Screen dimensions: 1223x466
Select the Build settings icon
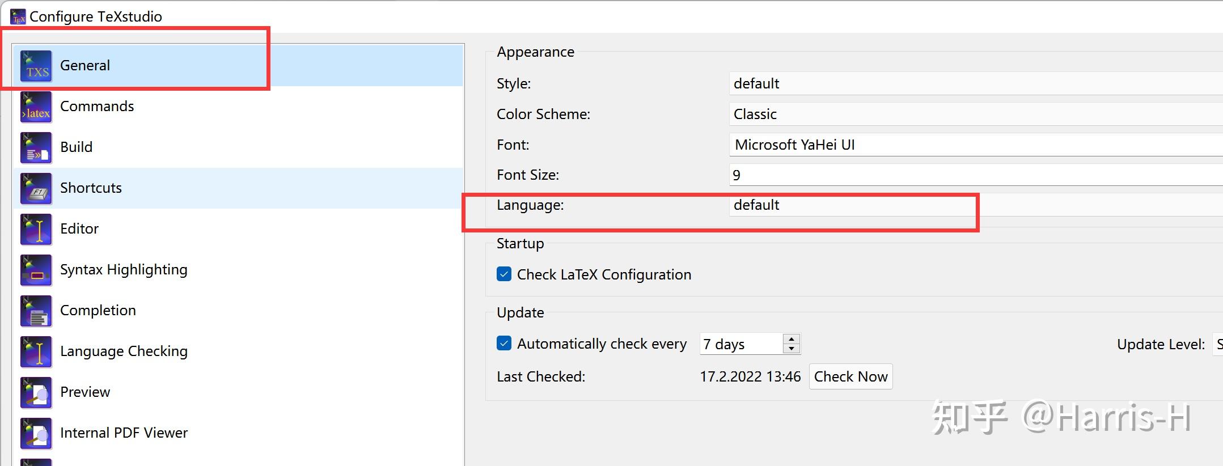coord(36,148)
